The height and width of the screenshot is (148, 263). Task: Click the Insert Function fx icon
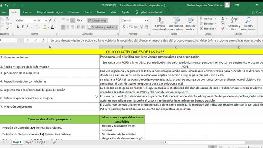click(x=43, y=40)
